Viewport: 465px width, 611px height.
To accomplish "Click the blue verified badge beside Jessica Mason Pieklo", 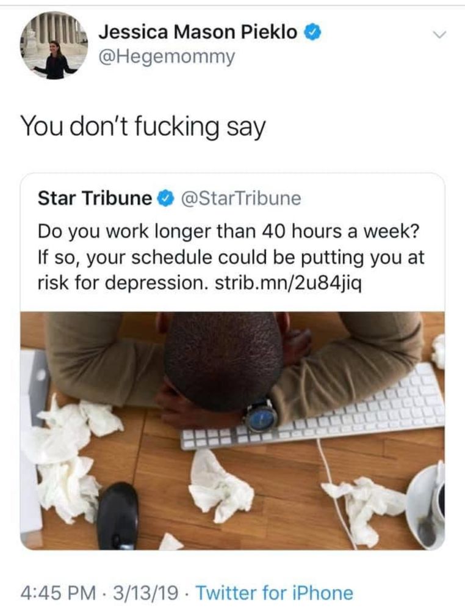I will click(312, 32).
